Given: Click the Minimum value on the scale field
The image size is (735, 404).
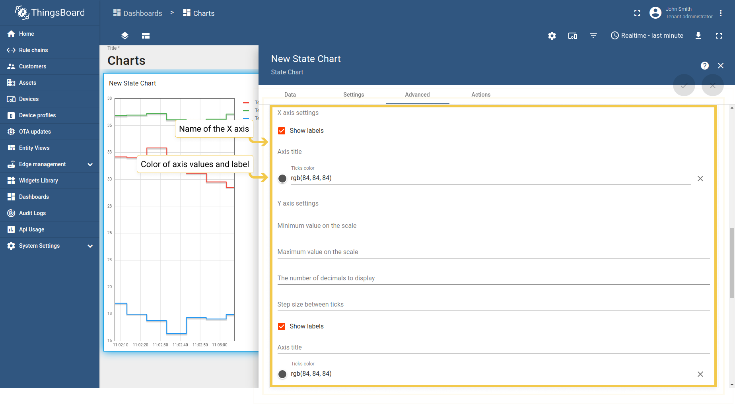Looking at the screenshot, I should [x=493, y=226].
